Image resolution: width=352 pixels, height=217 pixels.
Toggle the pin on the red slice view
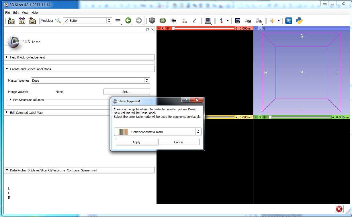pos(159,28)
